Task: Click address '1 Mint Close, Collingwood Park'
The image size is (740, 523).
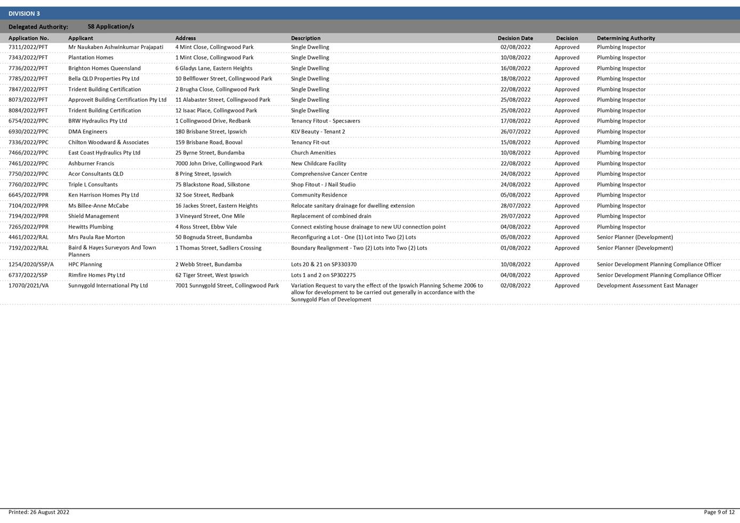Action: [x=214, y=58]
